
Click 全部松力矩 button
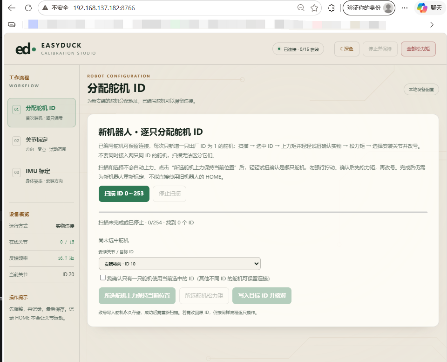[418, 49]
